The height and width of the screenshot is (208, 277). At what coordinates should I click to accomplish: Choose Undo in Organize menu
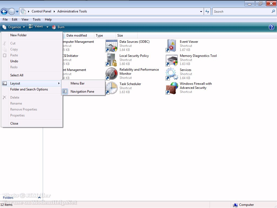pyautogui.click(x=32, y=61)
